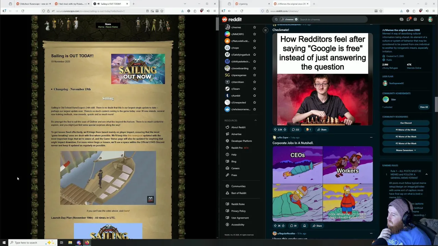Open the Firefox menu in Runescape window
The width and height of the screenshot is (438, 246).
tap(215, 11)
